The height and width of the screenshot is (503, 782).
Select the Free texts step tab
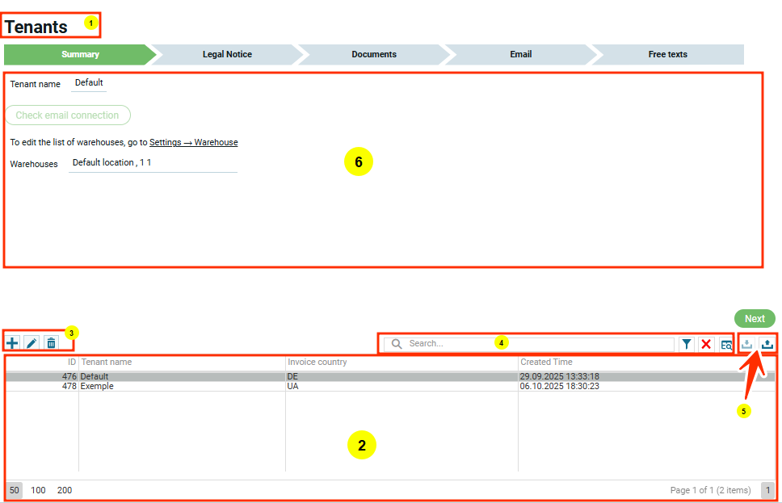(x=667, y=54)
